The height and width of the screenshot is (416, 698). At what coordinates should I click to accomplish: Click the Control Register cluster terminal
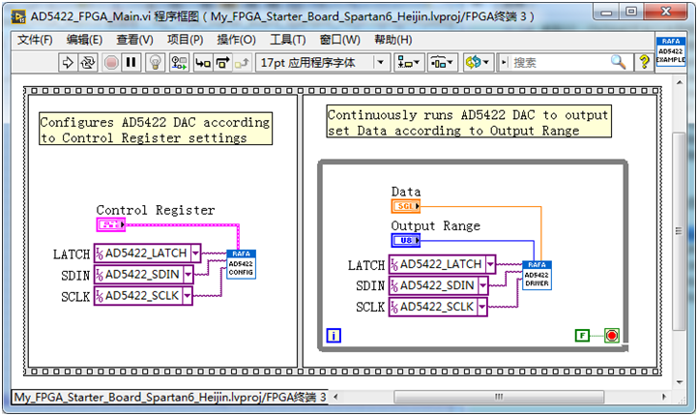tap(111, 224)
